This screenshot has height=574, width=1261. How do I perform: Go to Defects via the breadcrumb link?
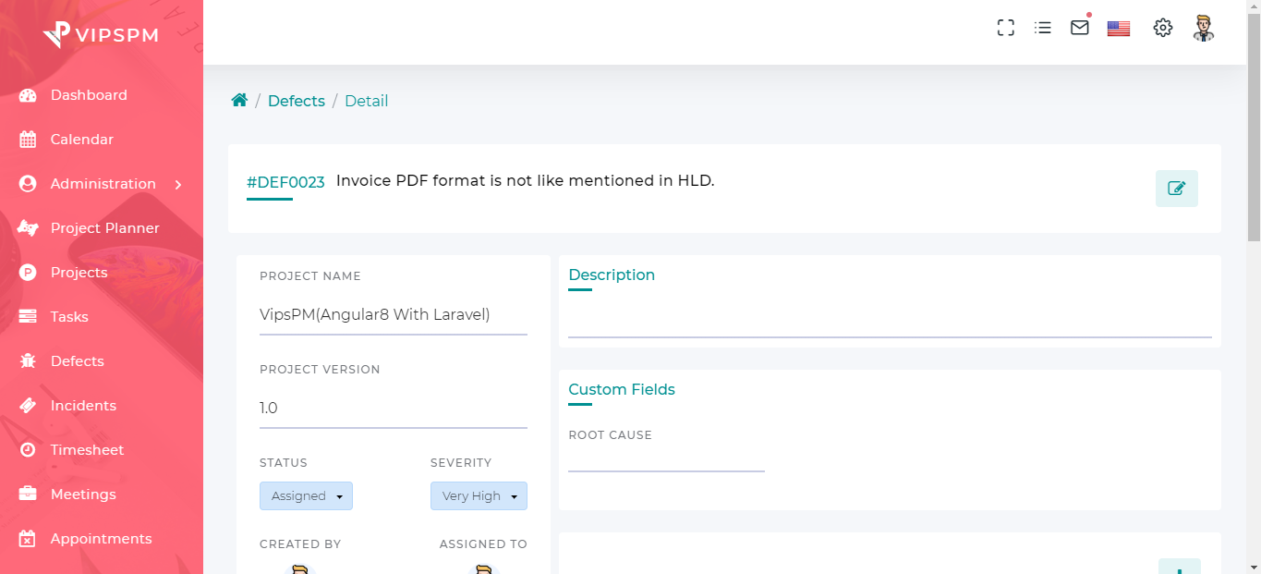[296, 100]
